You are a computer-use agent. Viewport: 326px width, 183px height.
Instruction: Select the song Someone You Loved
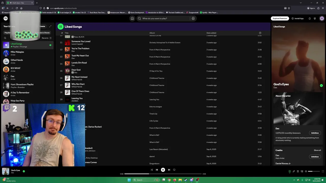click(x=81, y=41)
